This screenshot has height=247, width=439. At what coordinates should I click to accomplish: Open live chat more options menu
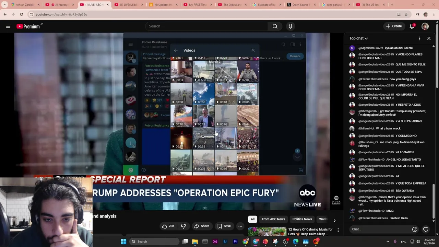[x=419, y=38]
